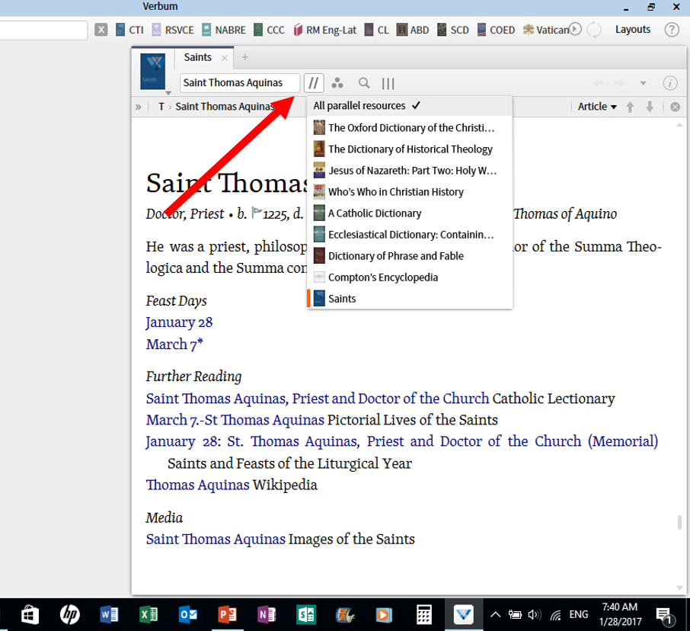Open OneNote from the taskbar
This screenshot has width=690, height=631.
pos(267,615)
